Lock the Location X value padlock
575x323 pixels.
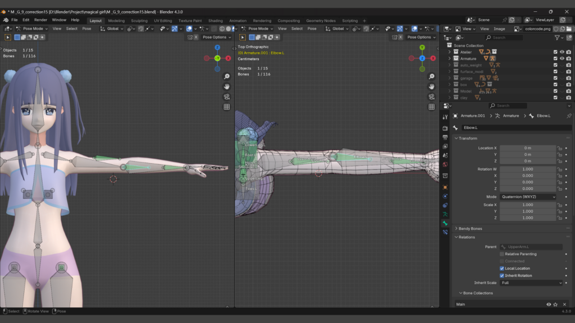559,148
